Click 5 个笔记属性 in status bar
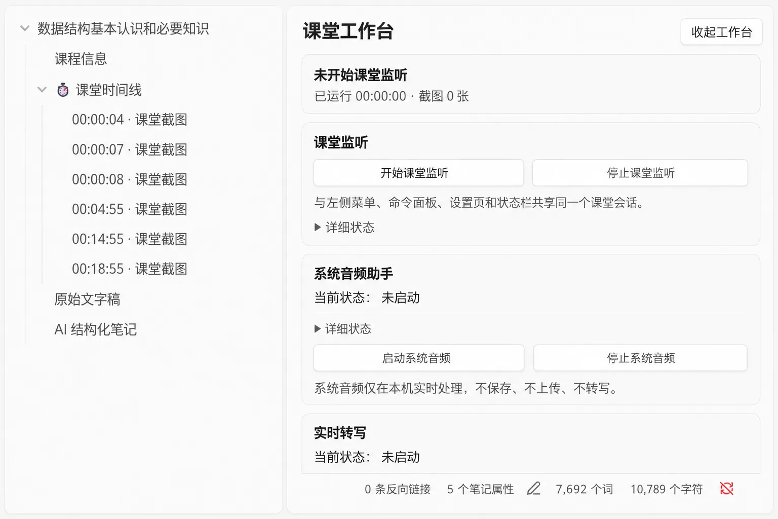778x519 pixels. tap(480, 489)
